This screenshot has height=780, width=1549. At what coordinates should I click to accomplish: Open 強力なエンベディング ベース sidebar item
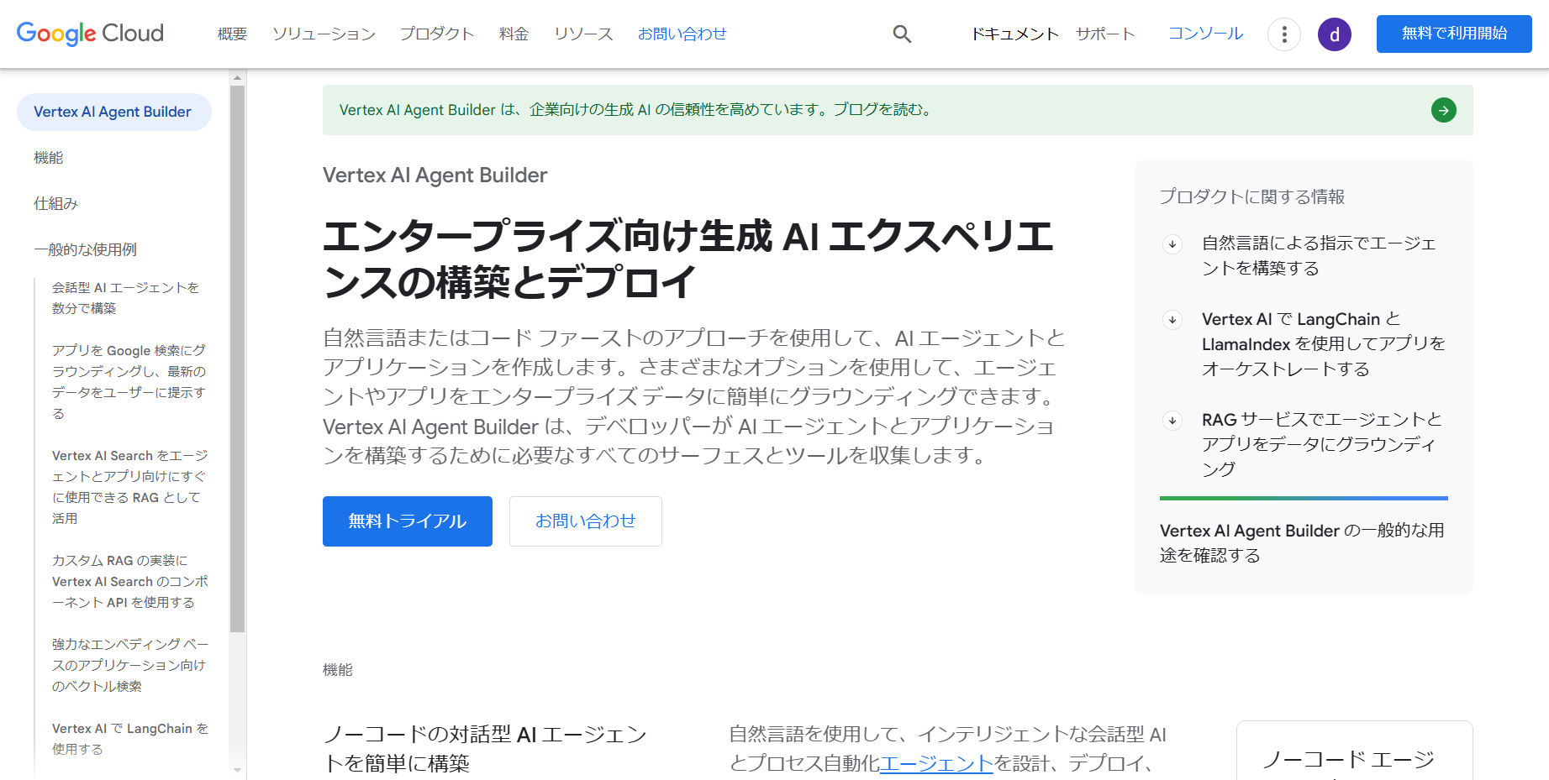point(130,665)
